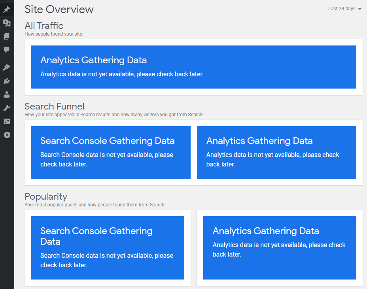Collapse the admin menu with the arrow icon
Viewport: 367px width, 289px height.
pyautogui.click(x=6, y=134)
